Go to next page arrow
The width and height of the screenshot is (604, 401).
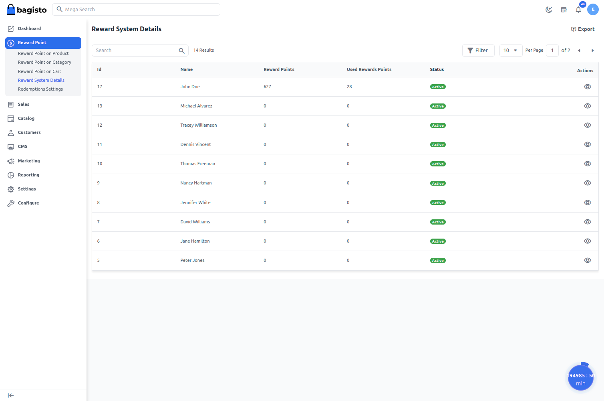(x=593, y=51)
